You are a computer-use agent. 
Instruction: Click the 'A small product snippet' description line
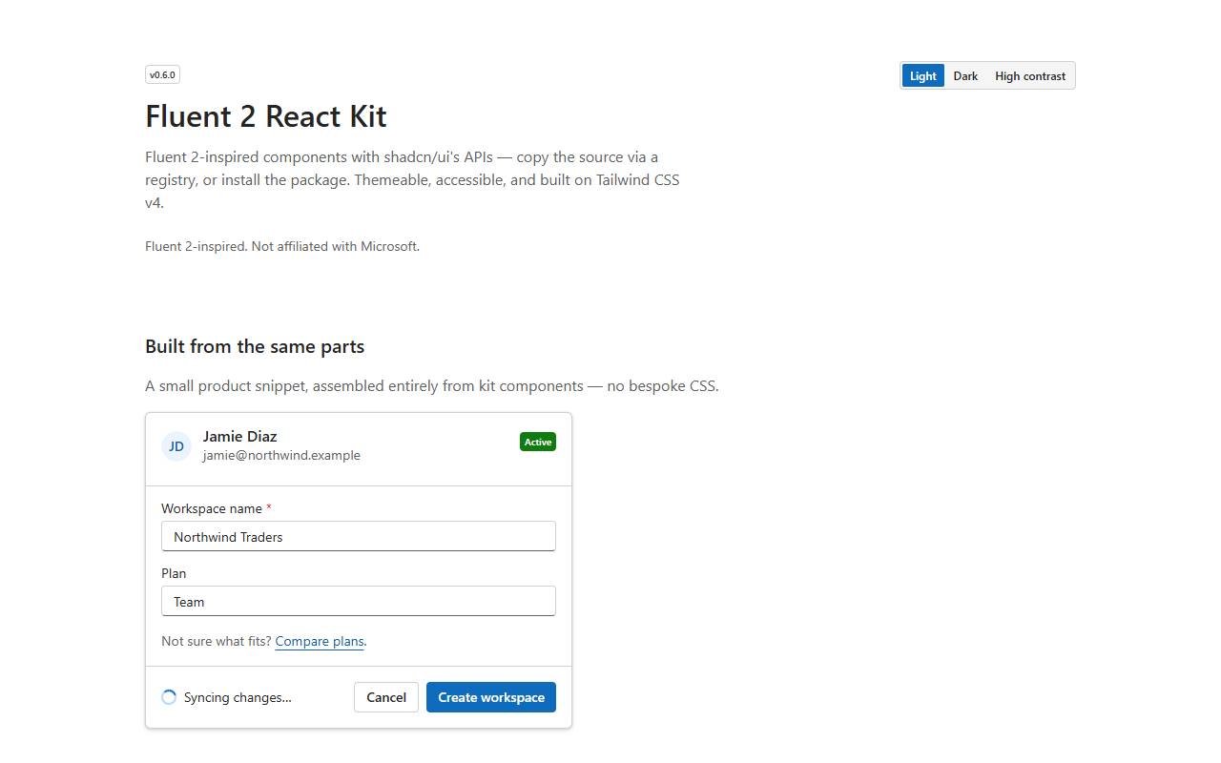click(x=432, y=386)
